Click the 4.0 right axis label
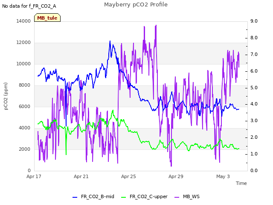The width and height of the screenshot is (273, 205). [x=254, y=104]
